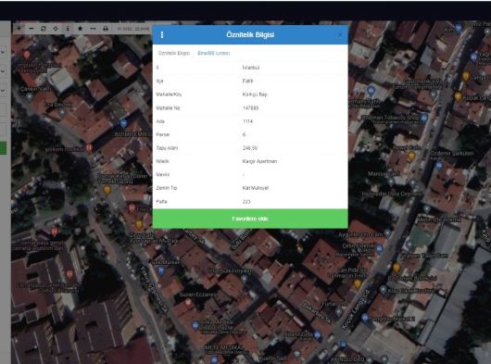Image resolution: width=491 pixels, height=364 pixels.
Task: Select the Parsel value 6
Action: click(x=244, y=134)
